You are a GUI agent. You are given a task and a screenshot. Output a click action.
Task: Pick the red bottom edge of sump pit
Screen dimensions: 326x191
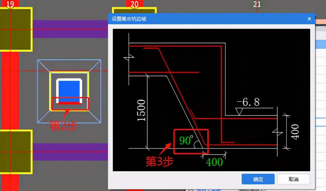tap(69, 103)
